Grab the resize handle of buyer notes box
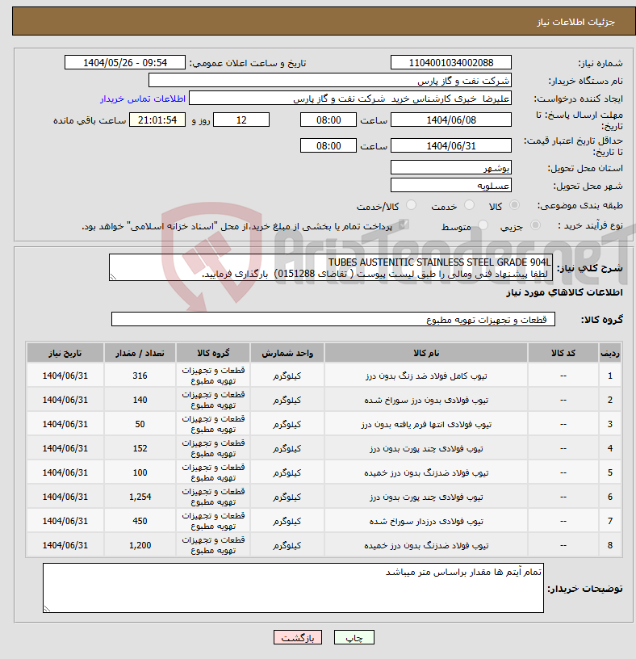This screenshot has width=636, height=659. [47, 609]
